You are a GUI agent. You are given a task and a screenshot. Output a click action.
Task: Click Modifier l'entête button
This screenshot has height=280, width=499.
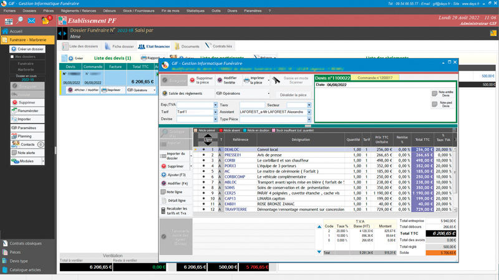coord(227,80)
